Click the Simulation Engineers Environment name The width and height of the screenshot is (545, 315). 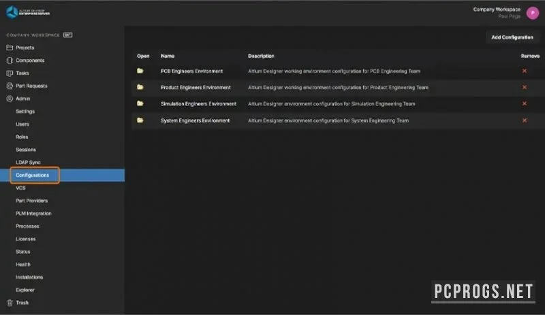coord(198,104)
